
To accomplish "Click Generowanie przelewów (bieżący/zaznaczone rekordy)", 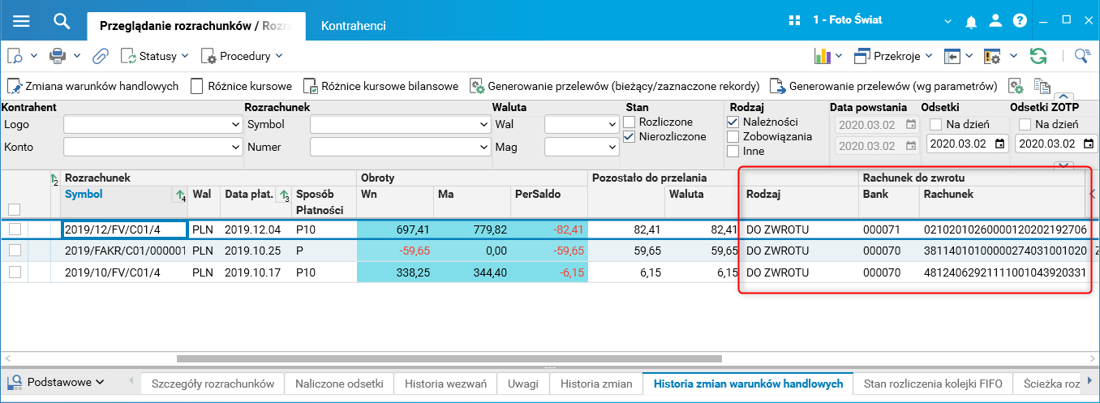I will click(614, 86).
